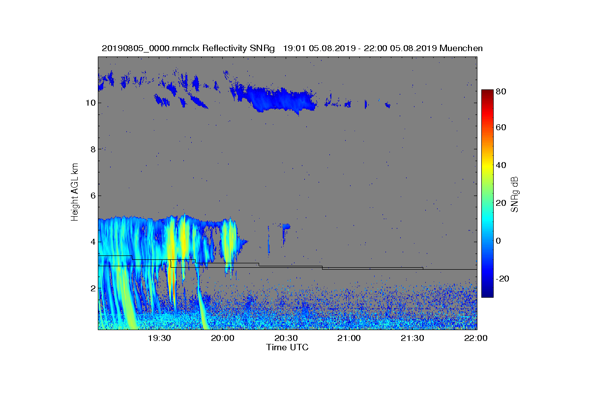Viewport: 590px width, 393px height.
Task: Select the 21:00 time axis tick label
Action: click(349, 338)
